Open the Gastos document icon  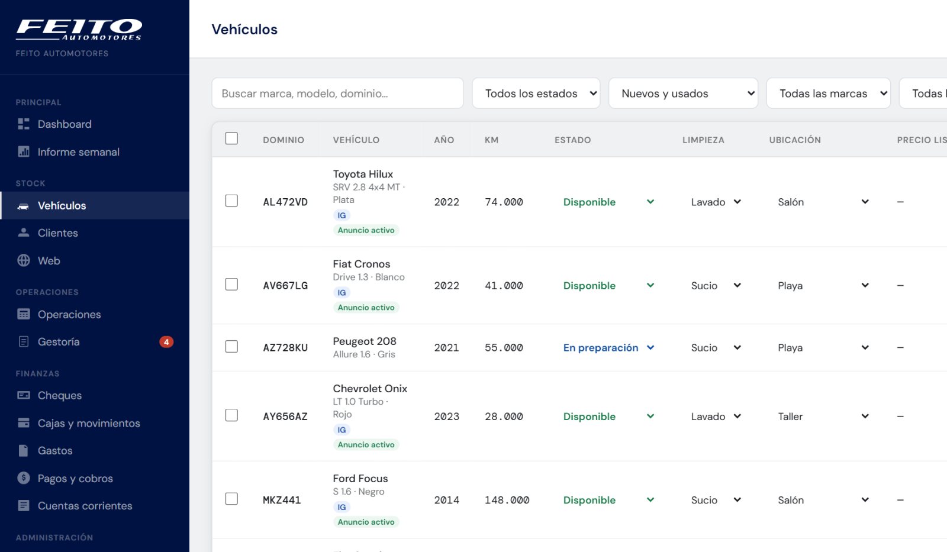(24, 450)
